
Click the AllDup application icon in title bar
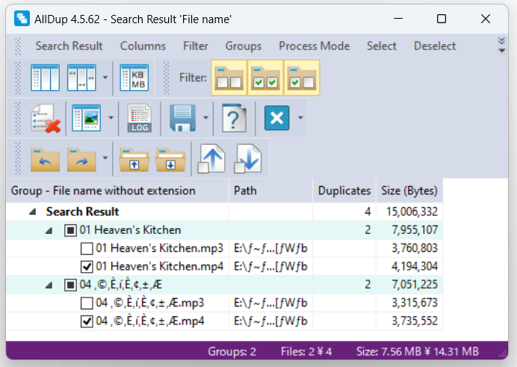pos(22,19)
